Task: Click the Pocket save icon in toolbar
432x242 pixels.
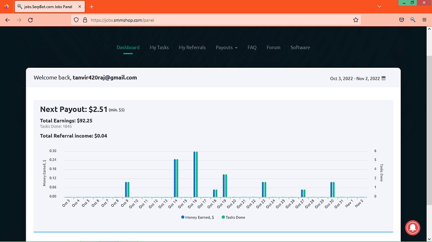Action: point(402,20)
